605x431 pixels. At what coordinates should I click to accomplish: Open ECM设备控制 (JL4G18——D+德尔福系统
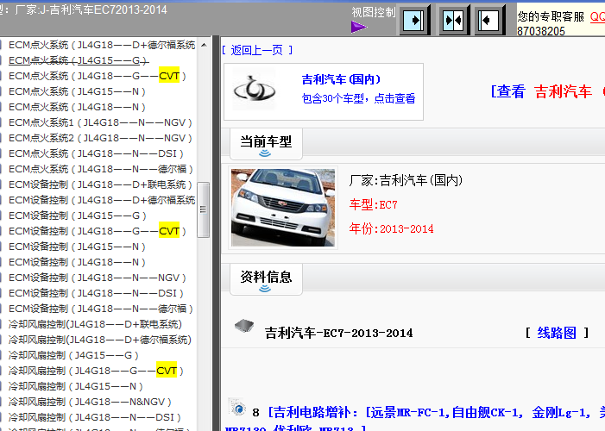(102, 200)
